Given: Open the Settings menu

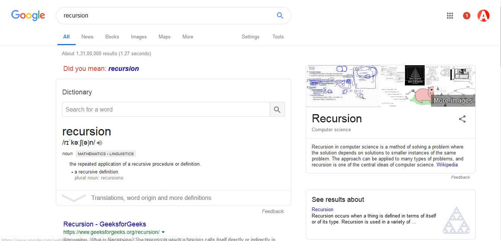Looking at the screenshot, I should (x=250, y=37).
